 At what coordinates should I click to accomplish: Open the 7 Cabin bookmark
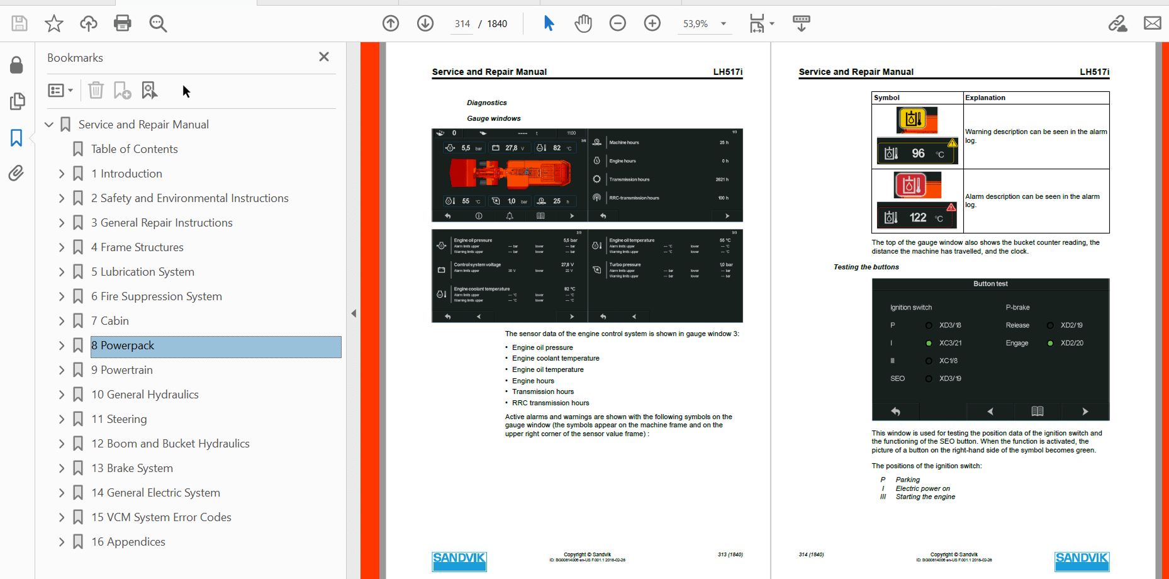coord(110,321)
